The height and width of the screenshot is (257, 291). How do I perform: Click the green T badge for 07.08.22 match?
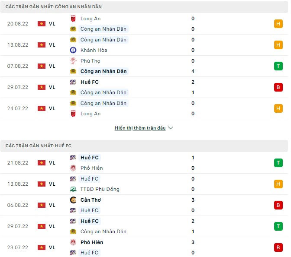pos(278,66)
